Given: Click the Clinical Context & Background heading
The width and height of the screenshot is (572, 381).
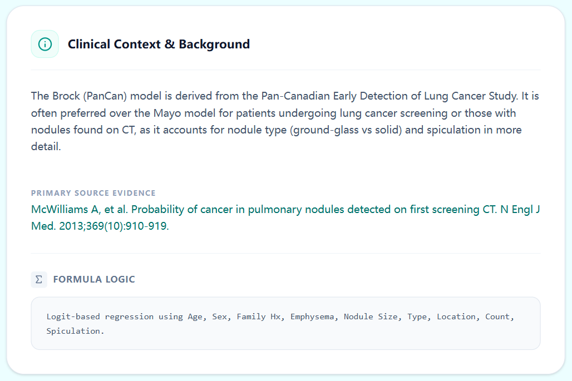Looking at the screenshot, I should click(159, 44).
